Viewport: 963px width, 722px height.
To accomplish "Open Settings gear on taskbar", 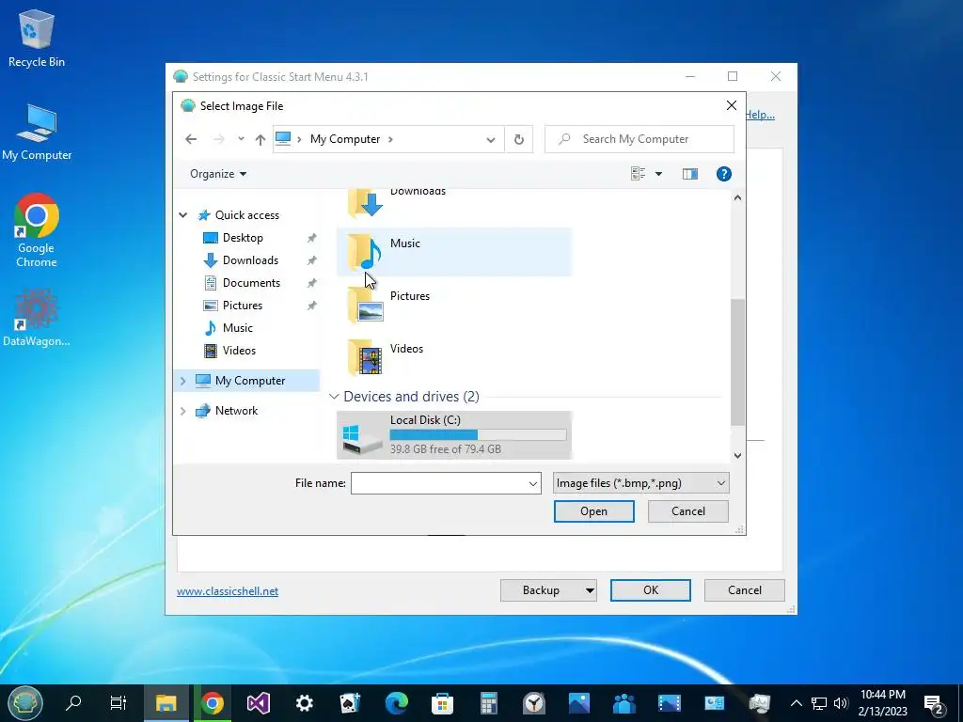I will (x=304, y=703).
